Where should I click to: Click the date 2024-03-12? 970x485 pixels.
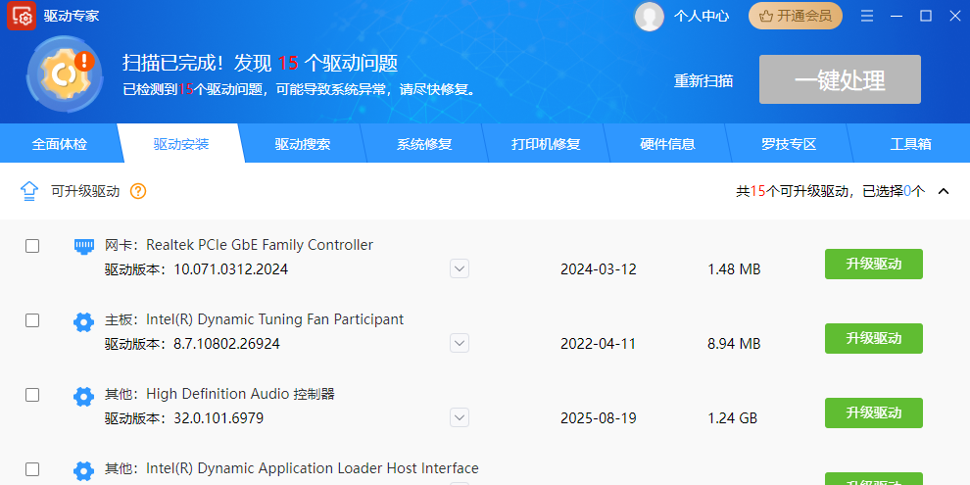click(x=599, y=269)
